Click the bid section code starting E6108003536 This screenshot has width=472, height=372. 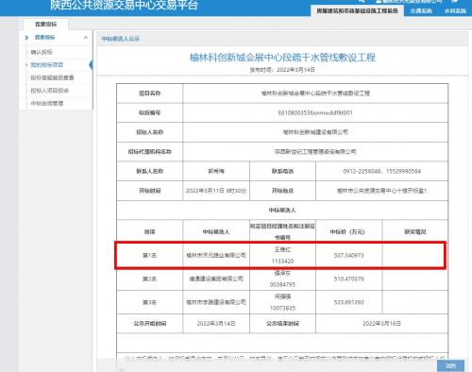(x=315, y=112)
